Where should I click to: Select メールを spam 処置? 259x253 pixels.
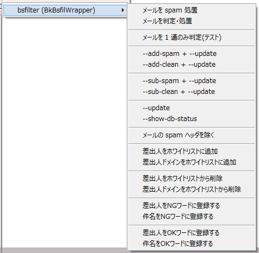(x=192, y=10)
